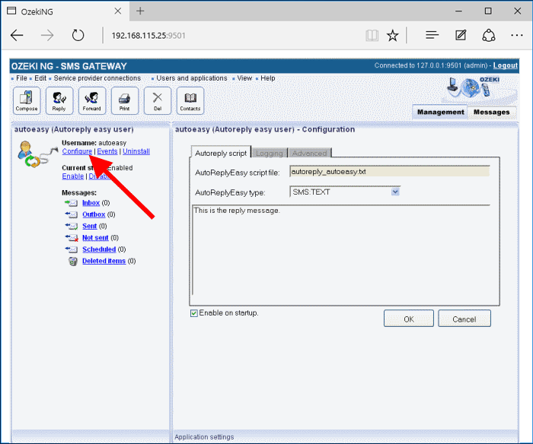This screenshot has width=533, height=444.
Task: Click the Not sent envelope icon
Action: click(x=72, y=238)
